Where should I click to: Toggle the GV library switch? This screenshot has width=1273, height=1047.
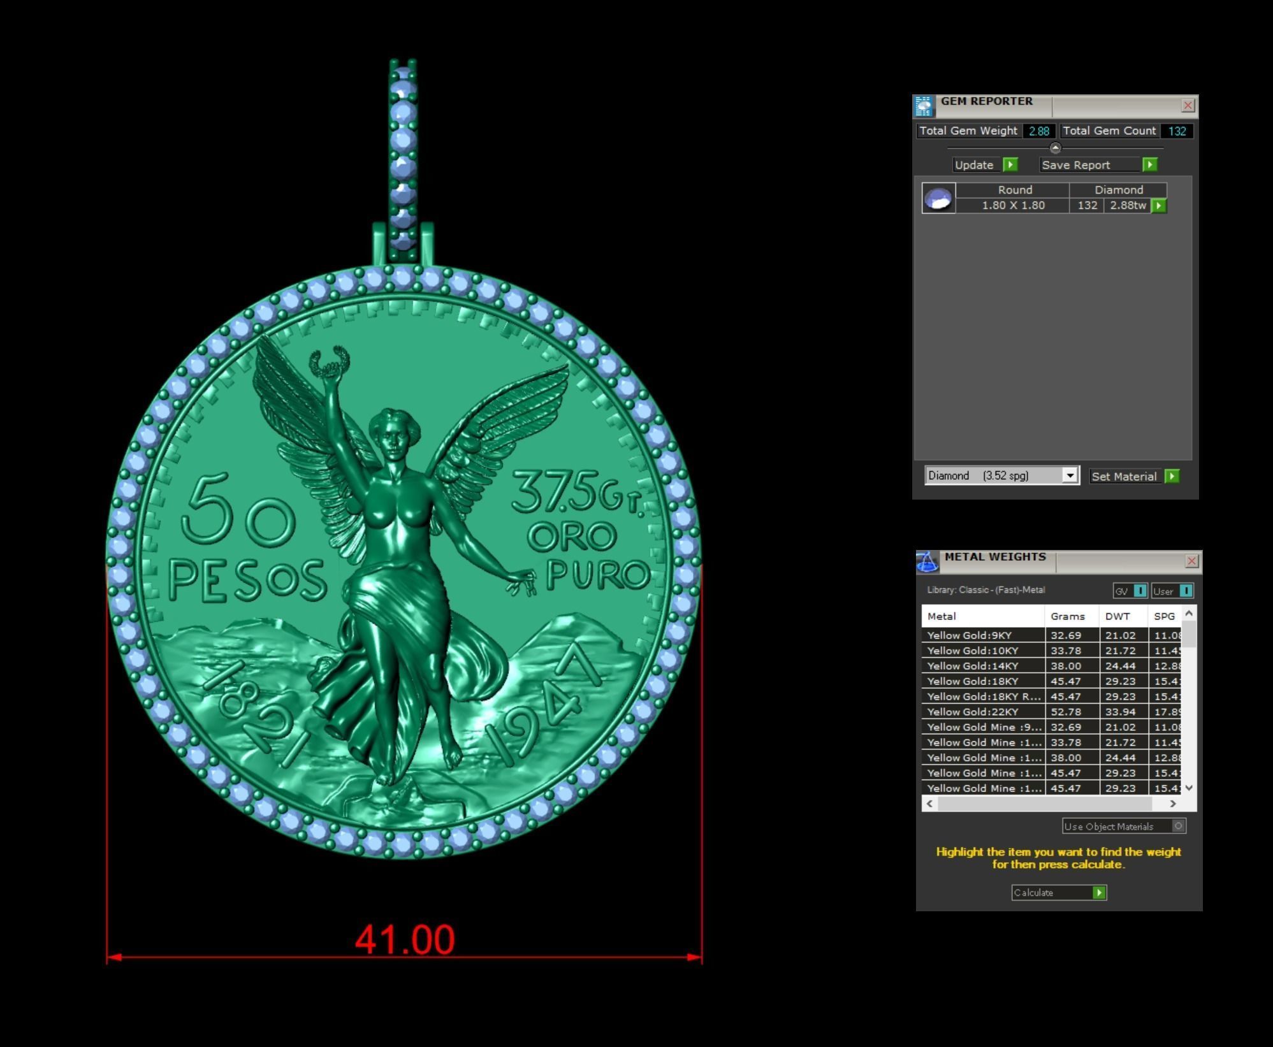coord(1130,591)
